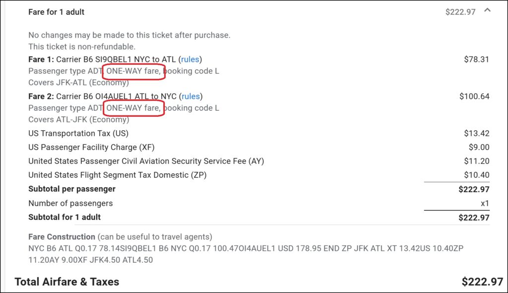
Task: Select the Subtotal for 1 adult amount
Action: point(475,217)
